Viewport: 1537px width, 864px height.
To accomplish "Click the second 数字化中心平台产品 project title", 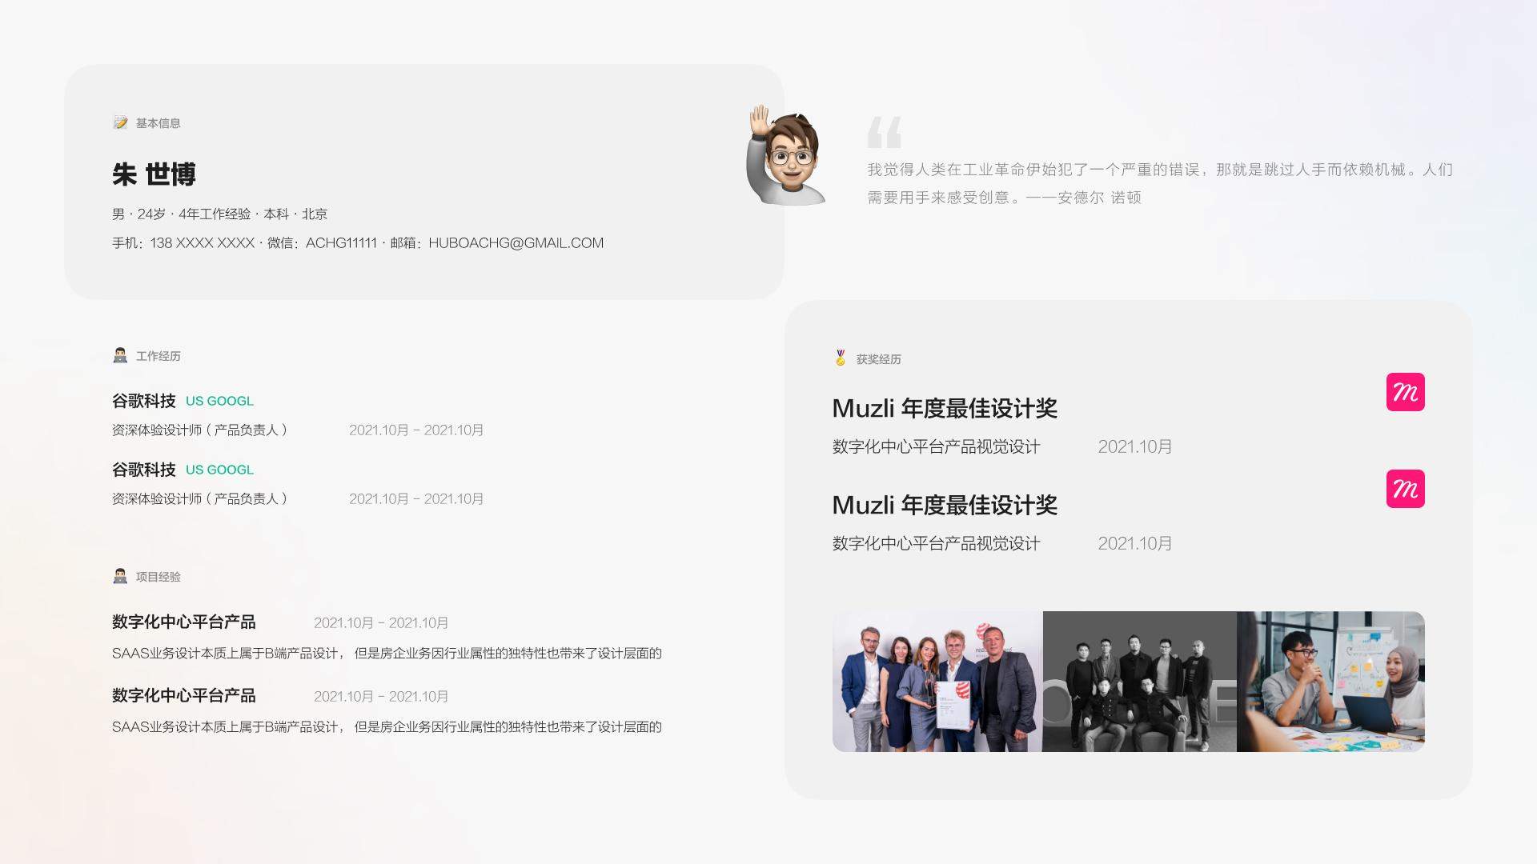I will (x=184, y=695).
